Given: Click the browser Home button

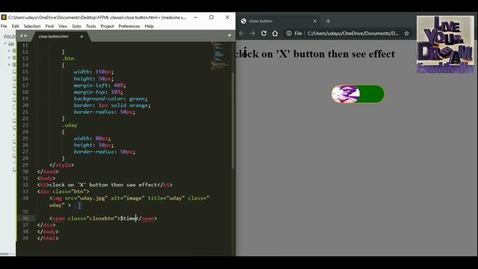Looking at the screenshot, I should point(275,34).
